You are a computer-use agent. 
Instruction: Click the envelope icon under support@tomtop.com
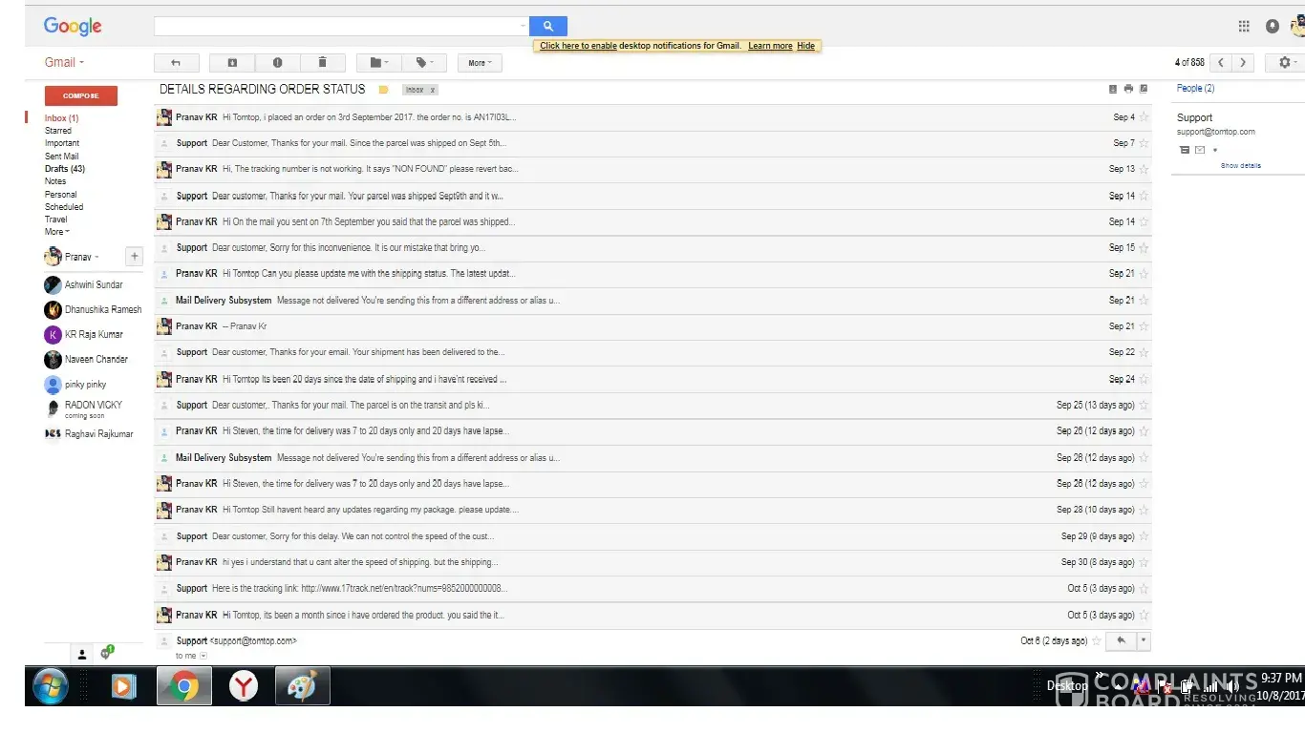[x=1200, y=150]
